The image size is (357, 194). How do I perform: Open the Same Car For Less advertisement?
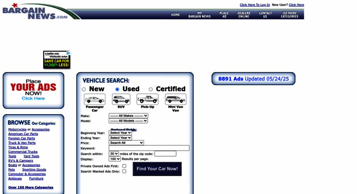point(57,60)
